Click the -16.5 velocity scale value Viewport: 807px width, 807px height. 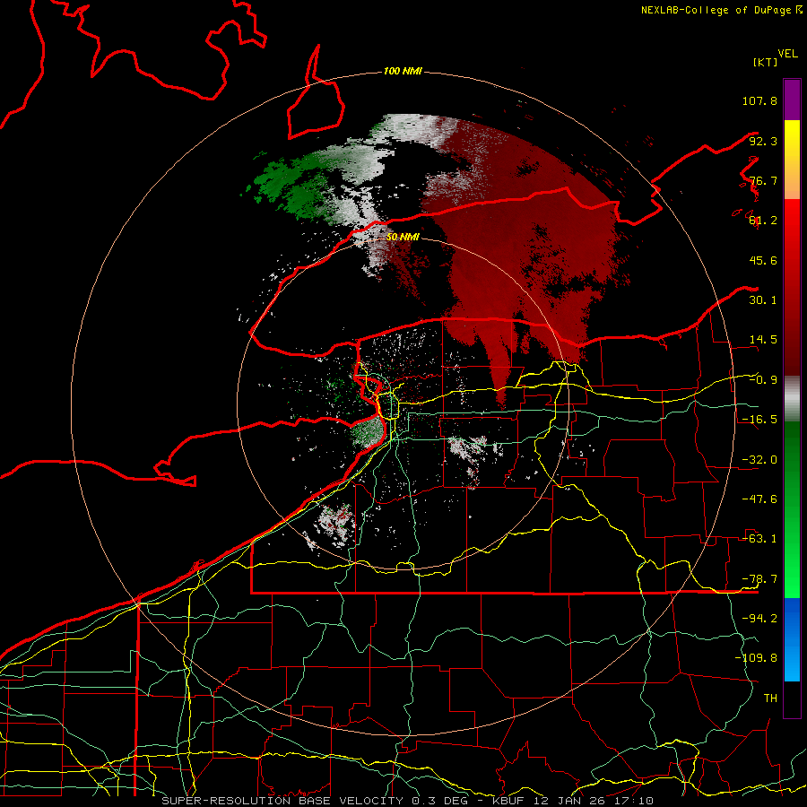[759, 420]
